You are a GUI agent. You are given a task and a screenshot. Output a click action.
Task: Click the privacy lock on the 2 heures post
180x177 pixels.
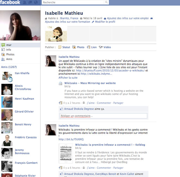click(x=84, y=103)
